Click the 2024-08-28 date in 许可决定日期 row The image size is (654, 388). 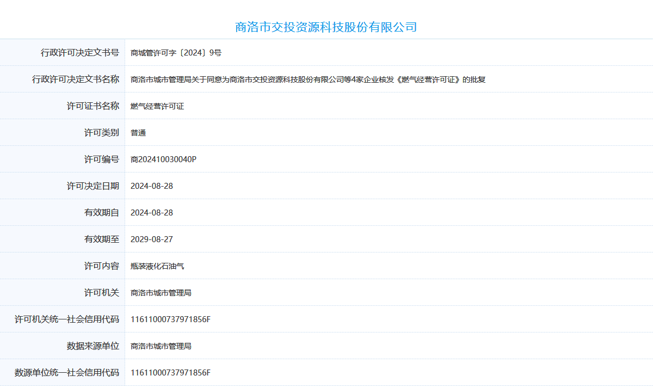tap(152, 186)
